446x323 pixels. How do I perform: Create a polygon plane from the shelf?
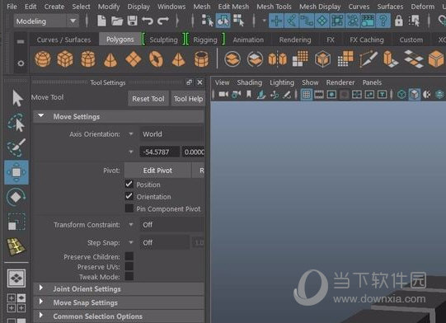click(x=134, y=59)
